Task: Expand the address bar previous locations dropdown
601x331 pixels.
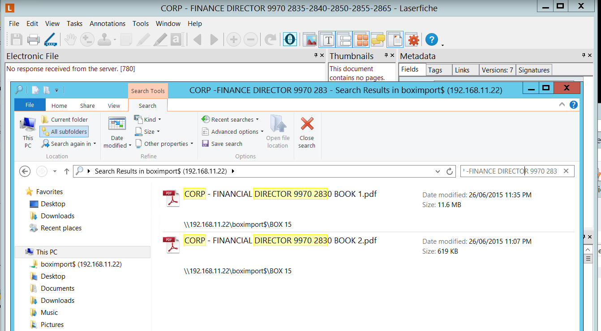Action: (438, 171)
